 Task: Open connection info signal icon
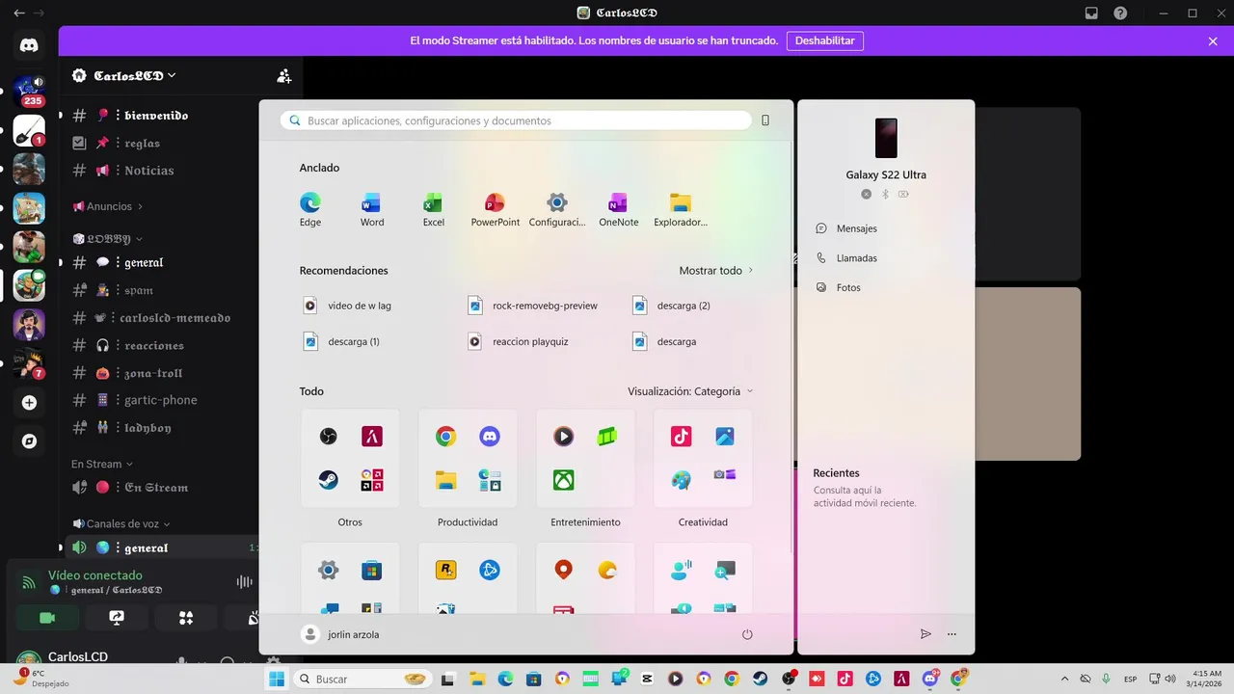[x=29, y=583]
